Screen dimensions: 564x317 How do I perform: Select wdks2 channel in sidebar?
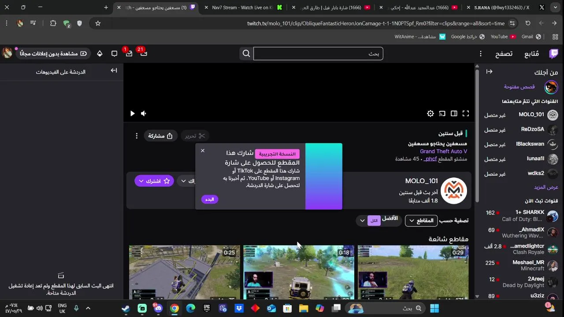coord(521,173)
